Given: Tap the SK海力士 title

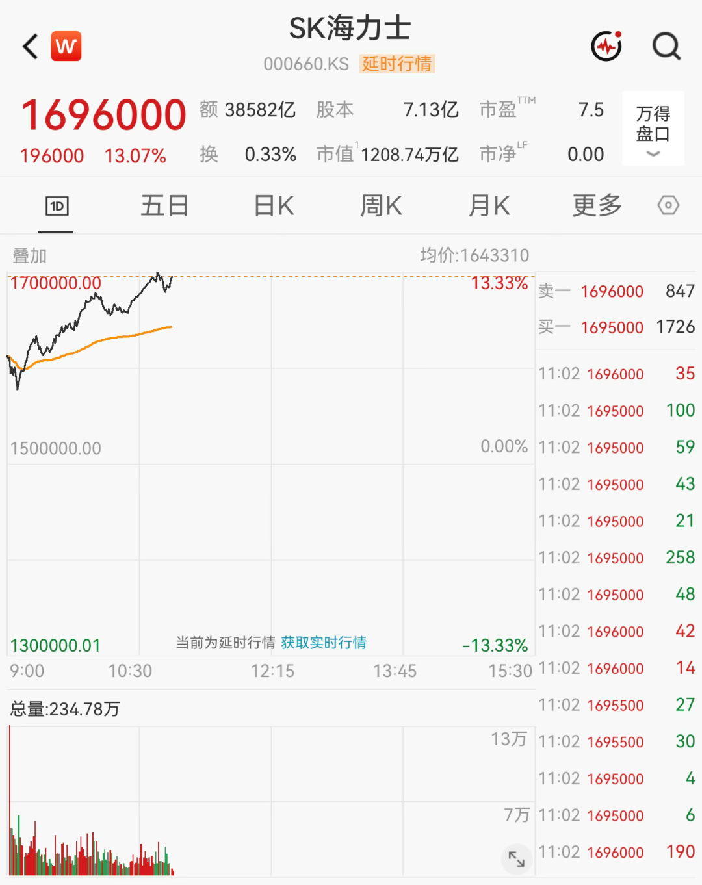Looking at the screenshot, I should 350,29.
